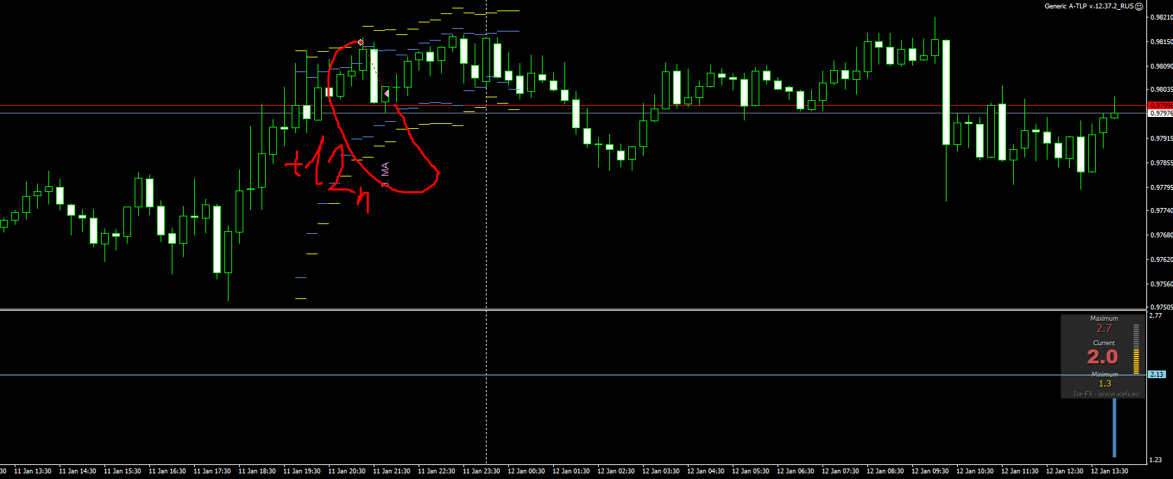Click the 0.98090 price scale label
1173x479 pixels.
click(x=1161, y=67)
